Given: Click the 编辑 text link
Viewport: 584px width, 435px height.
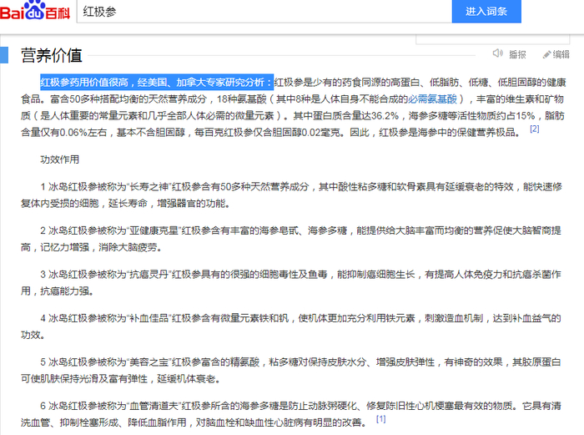Looking at the screenshot, I should coord(561,54).
